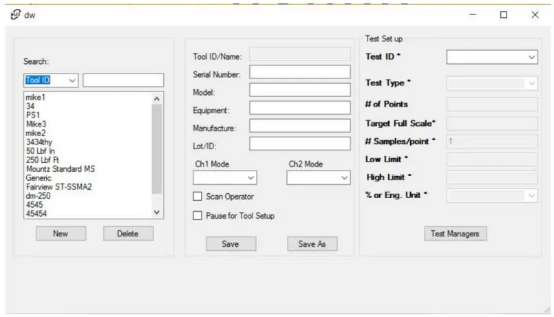Open the Ch2 Mode dropdown
Screen dimensions: 554x317
tap(319, 177)
